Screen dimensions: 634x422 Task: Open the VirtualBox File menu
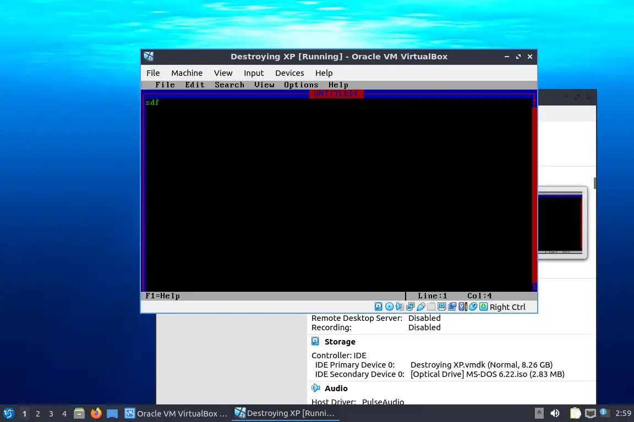click(153, 73)
